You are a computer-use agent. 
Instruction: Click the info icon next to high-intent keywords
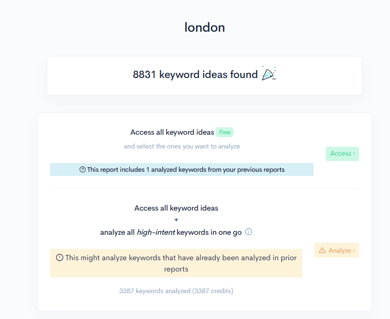(x=248, y=232)
